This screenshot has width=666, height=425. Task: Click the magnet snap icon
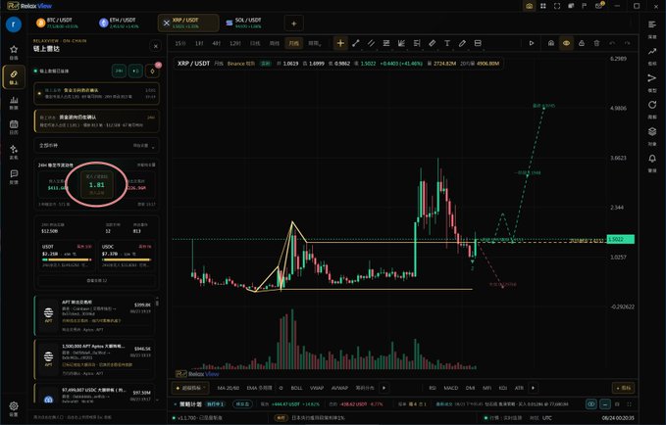(x=551, y=43)
